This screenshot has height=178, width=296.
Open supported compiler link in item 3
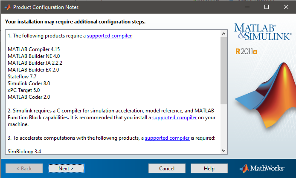[167, 138]
